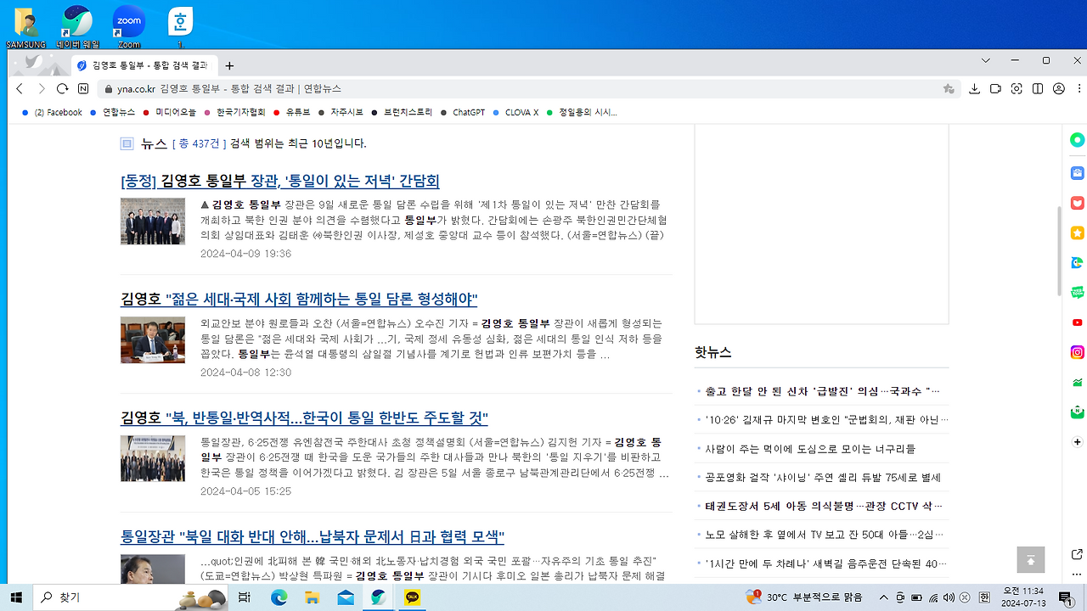The height and width of the screenshot is (611, 1087).
Task: Open the browser profile menu
Action: pyautogui.click(x=1058, y=88)
